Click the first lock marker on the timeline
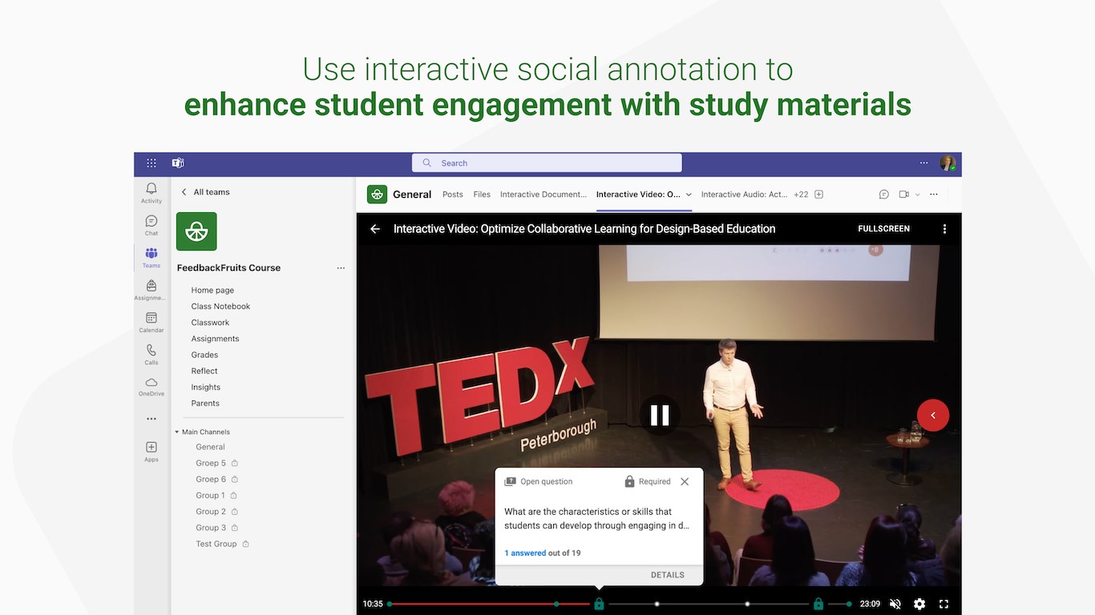The image size is (1095, 615). 599,604
